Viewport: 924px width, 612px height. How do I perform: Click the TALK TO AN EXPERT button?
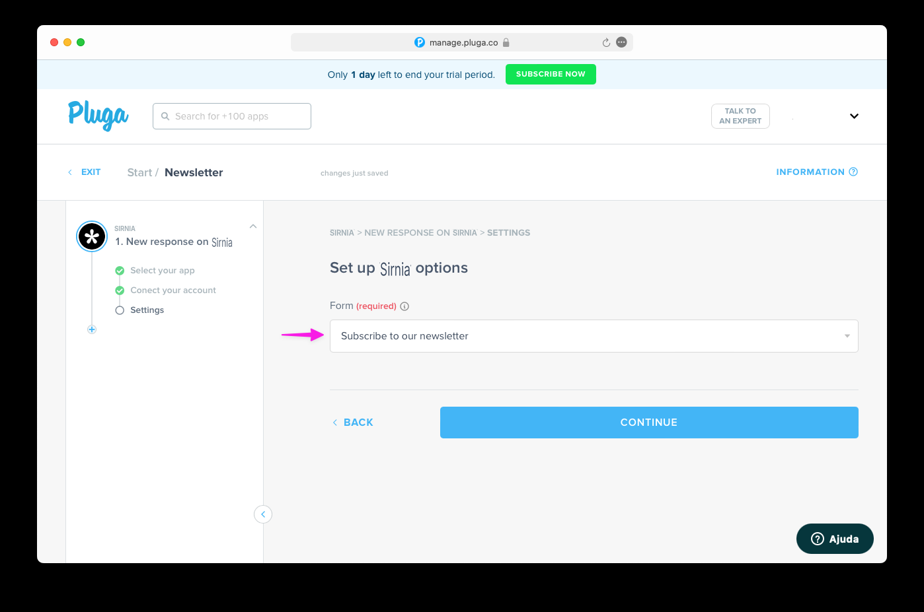pos(740,116)
